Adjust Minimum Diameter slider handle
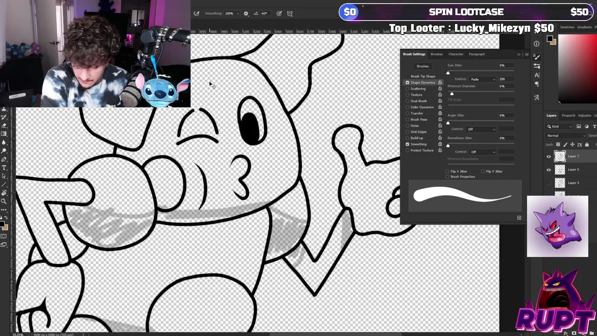The width and height of the screenshot is (597, 336). click(x=451, y=94)
